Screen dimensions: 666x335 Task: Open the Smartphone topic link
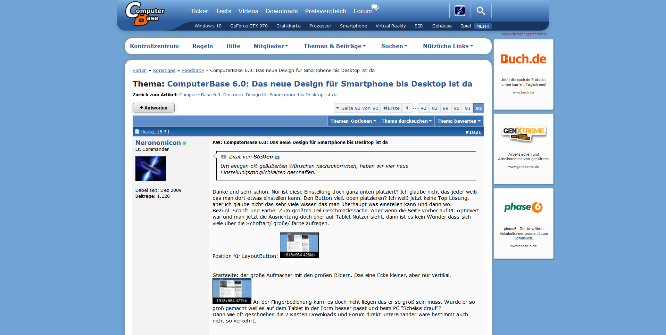353,26
